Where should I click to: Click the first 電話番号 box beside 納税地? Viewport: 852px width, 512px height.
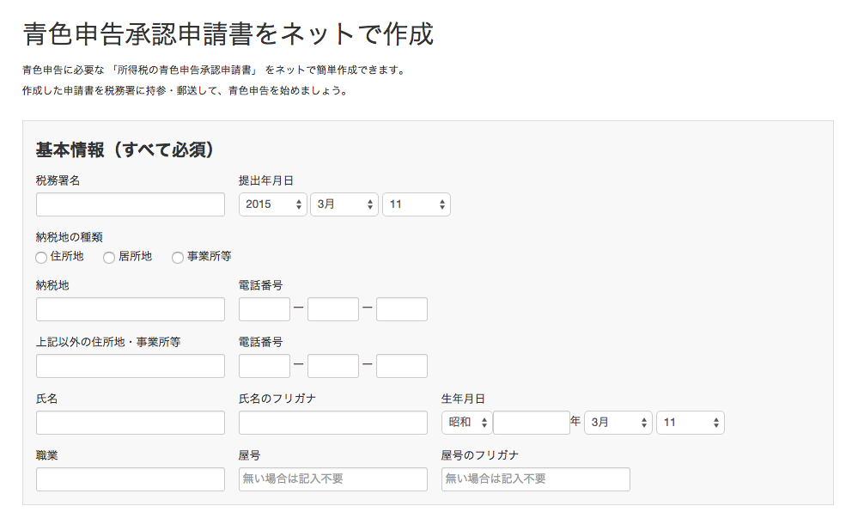point(265,309)
